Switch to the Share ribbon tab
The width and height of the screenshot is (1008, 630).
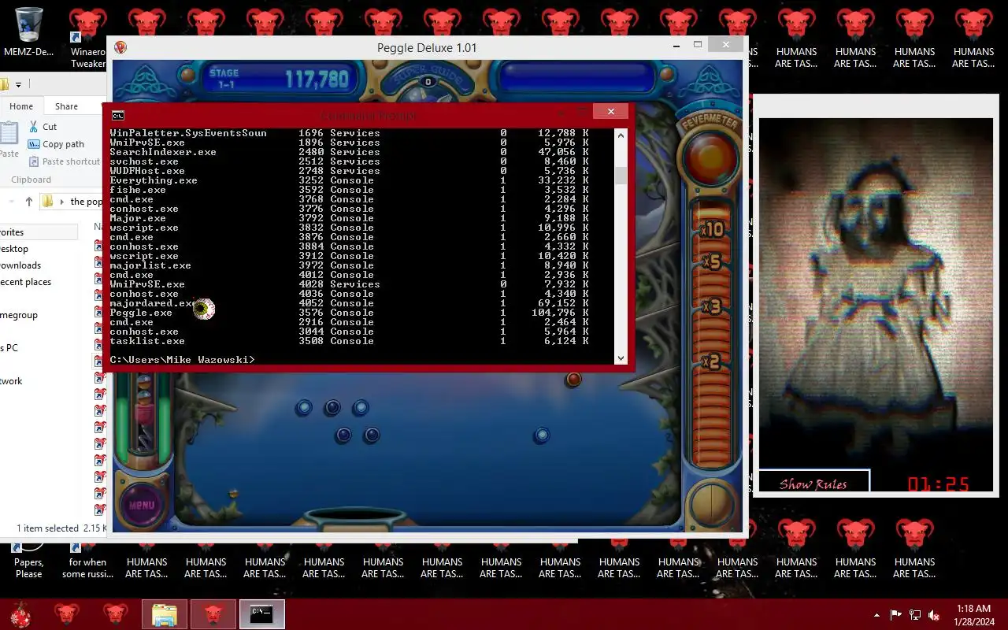66,106
